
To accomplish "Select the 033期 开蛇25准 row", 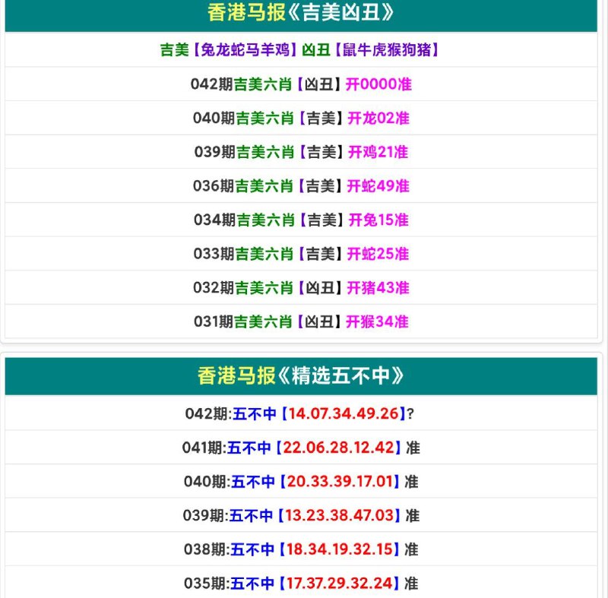I will point(301,255).
